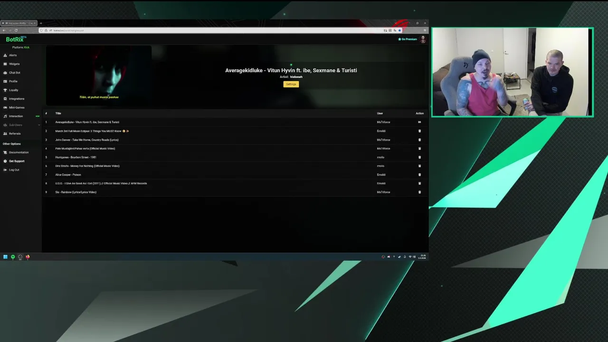The image size is (608, 342).
Task: Click the Title column header
Action: 58,113
